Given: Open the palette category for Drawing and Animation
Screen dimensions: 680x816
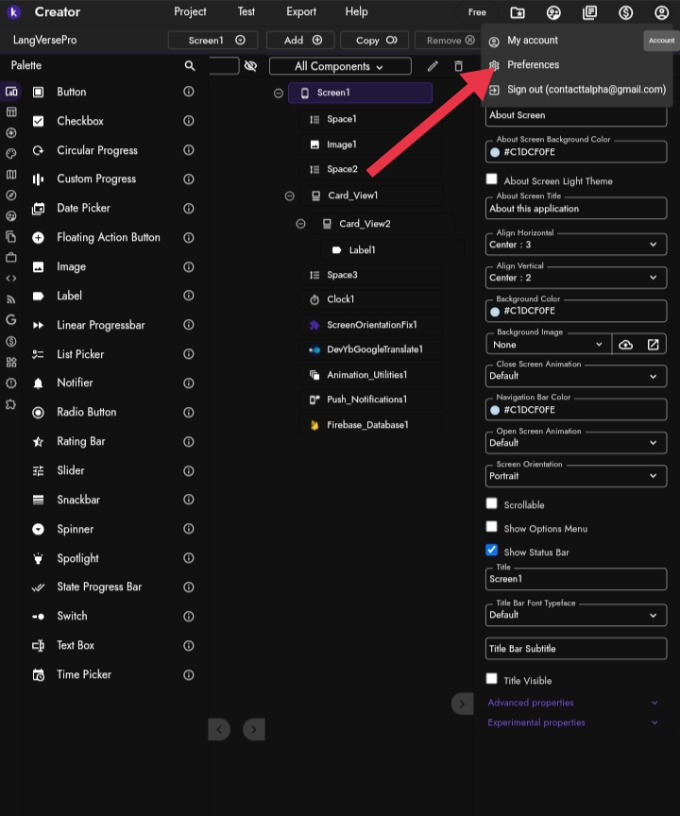Looking at the screenshot, I should [x=9, y=152].
